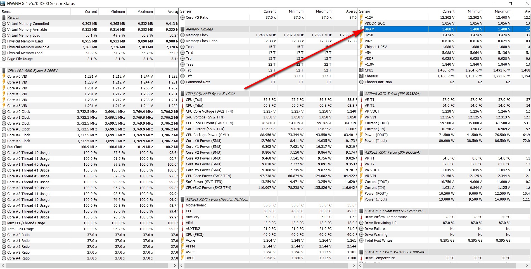Click the Physical Memory Used row label
531x269 pixels.
(25, 41)
